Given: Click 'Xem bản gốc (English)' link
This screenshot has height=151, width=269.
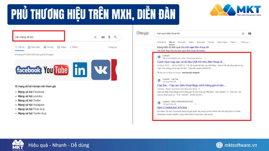Looking at the screenshot, I should click(x=191, y=73).
